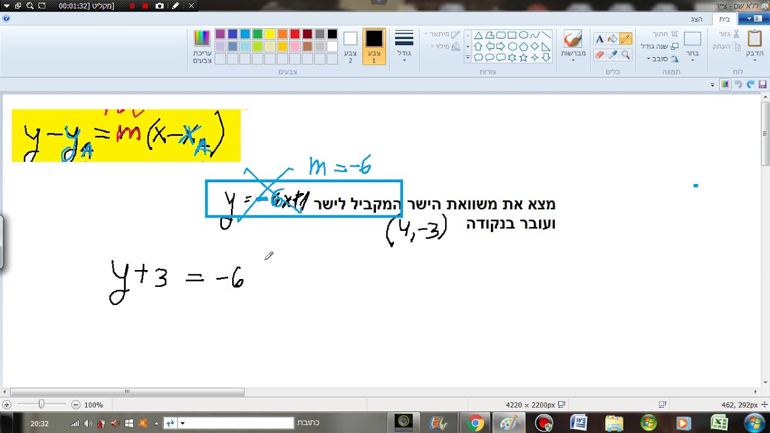Pick the green color swatch
Screen dimensions: 770x433
click(x=257, y=34)
